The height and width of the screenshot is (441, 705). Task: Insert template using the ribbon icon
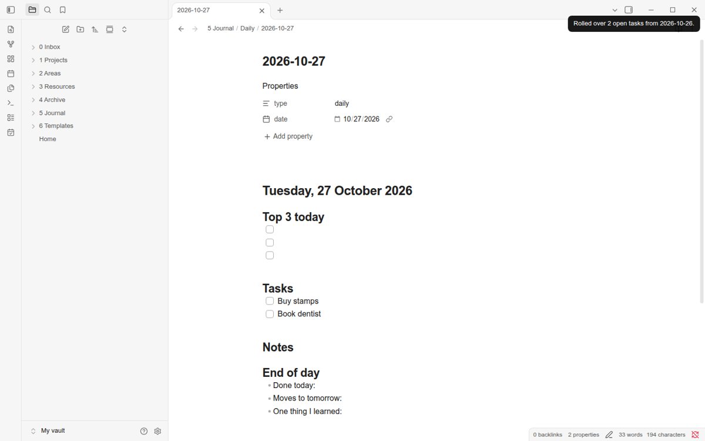click(11, 88)
